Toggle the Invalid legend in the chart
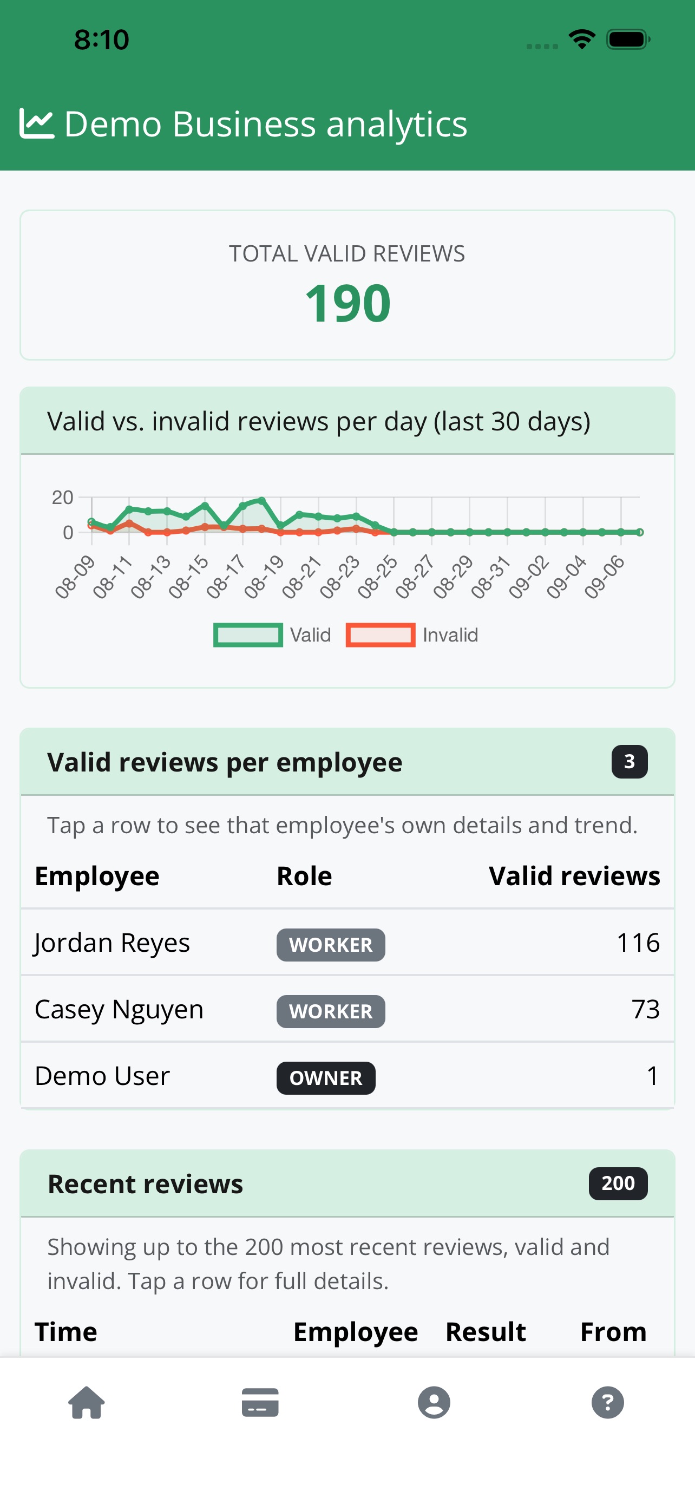Viewport: 695px width, 1504px height. [x=412, y=635]
